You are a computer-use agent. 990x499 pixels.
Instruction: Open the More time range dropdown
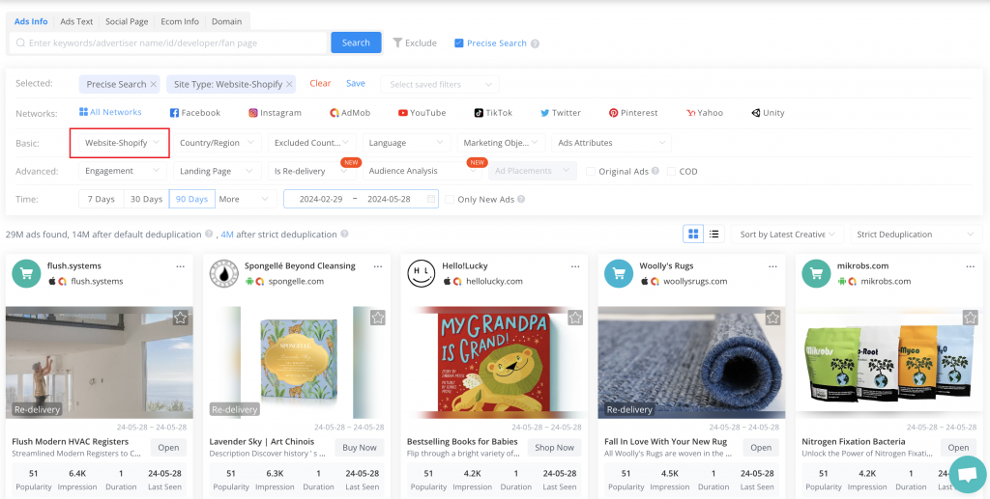246,199
